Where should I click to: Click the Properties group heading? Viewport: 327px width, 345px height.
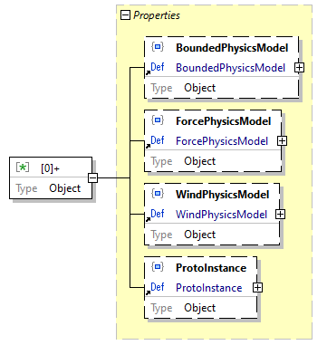pos(157,15)
